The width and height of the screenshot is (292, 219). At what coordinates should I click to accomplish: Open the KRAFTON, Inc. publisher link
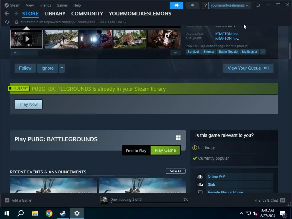[227, 38]
